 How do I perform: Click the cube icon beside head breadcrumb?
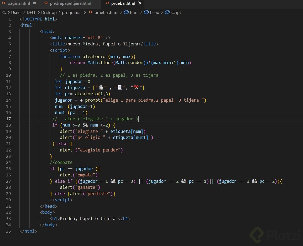(x=147, y=12)
